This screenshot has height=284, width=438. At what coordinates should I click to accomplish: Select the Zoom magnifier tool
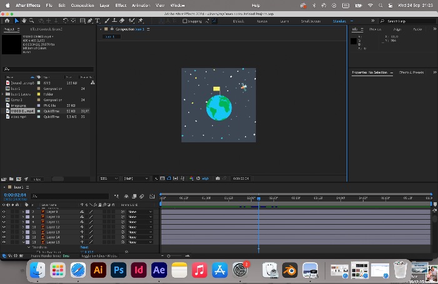click(x=31, y=21)
